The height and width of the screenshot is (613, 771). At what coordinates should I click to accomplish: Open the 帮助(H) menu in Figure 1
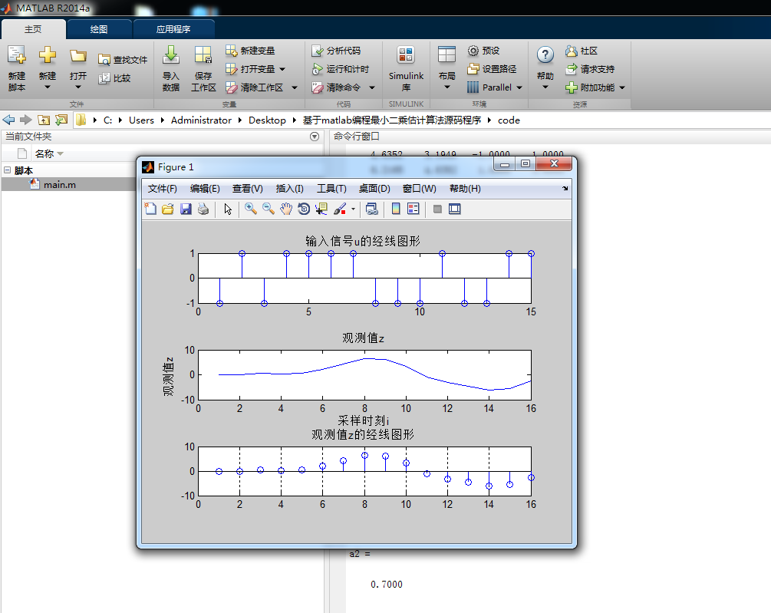tap(465, 189)
